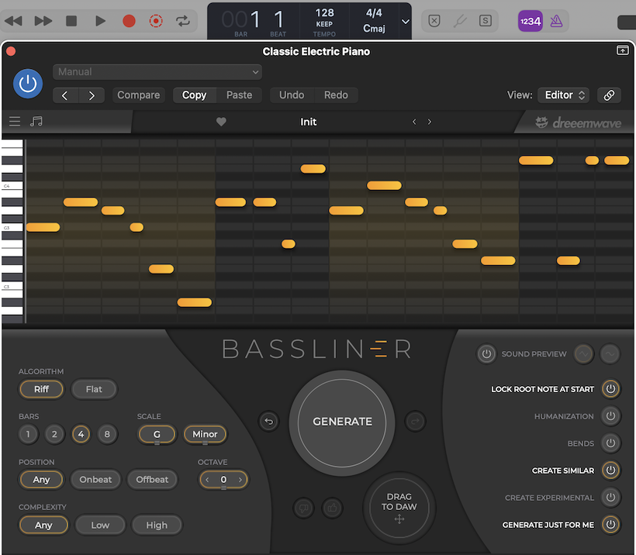Image resolution: width=636 pixels, height=555 pixels.
Task: Select the Flat algorithm
Action: pos(94,389)
